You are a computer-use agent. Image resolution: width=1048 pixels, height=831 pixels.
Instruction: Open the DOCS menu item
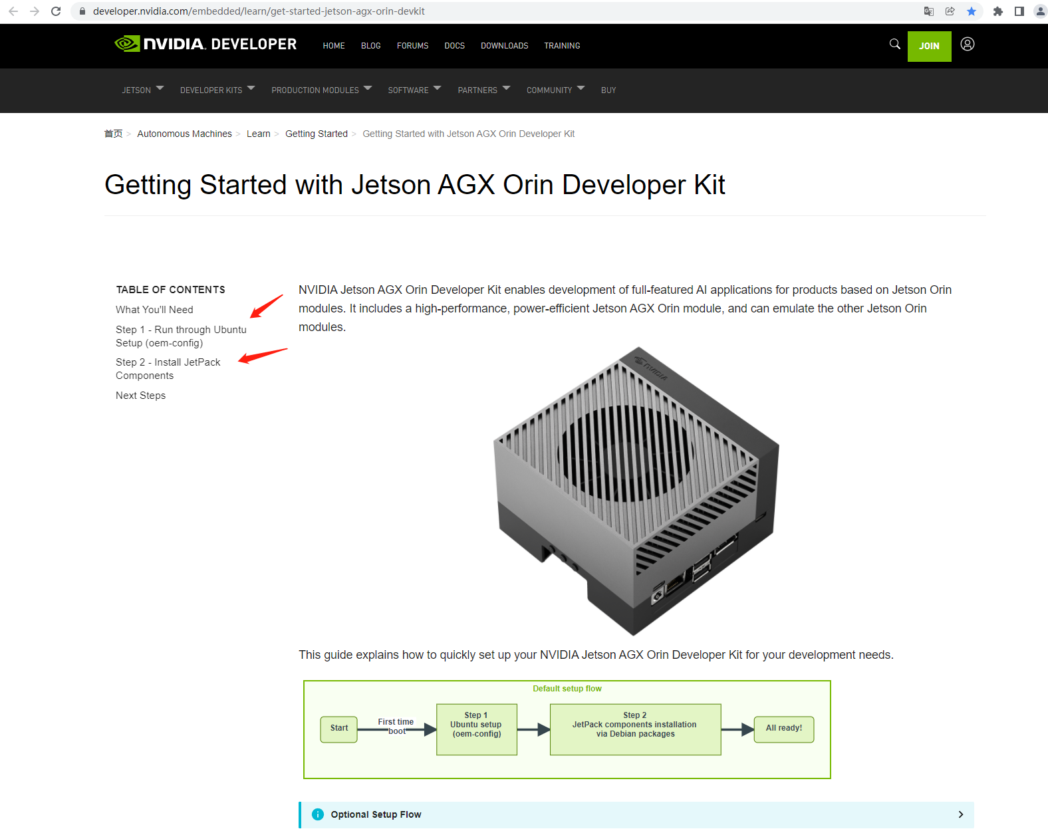455,46
